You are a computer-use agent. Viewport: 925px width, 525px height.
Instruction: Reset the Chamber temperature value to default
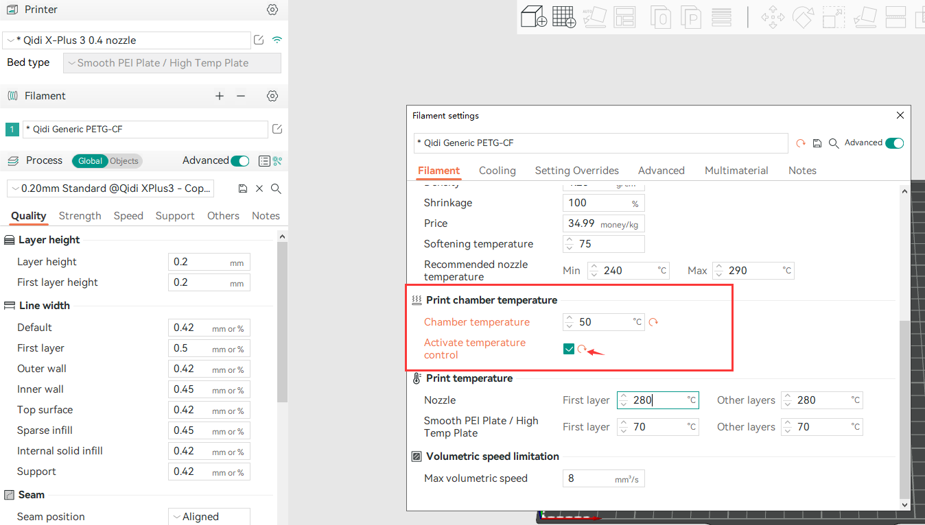(653, 322)
